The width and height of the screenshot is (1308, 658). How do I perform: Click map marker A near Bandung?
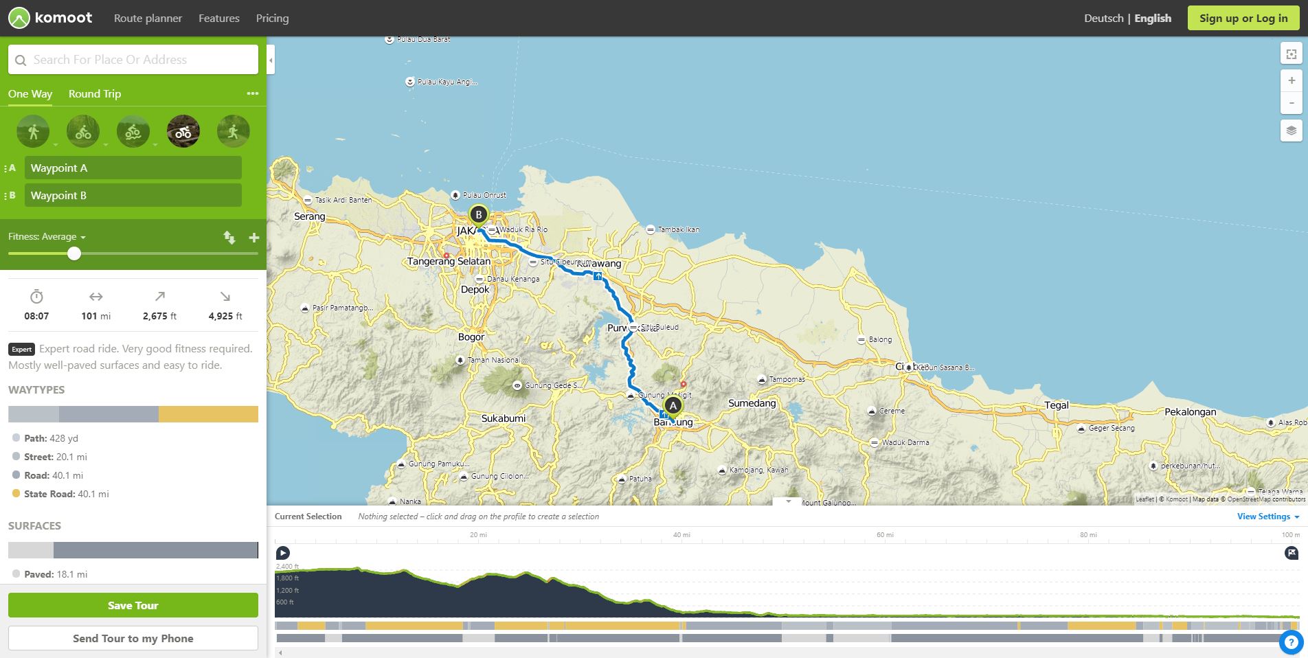pyautogui.click(x=673, y=406)
